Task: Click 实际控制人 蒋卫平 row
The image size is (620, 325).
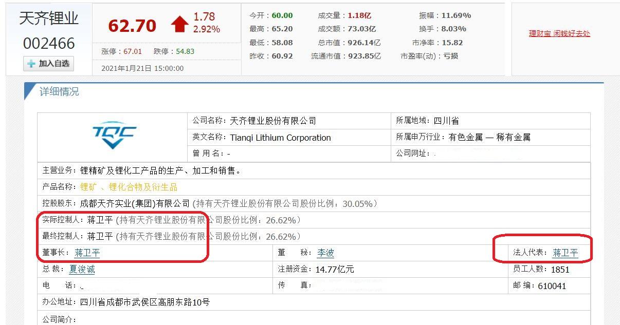Action: [314, 220]
